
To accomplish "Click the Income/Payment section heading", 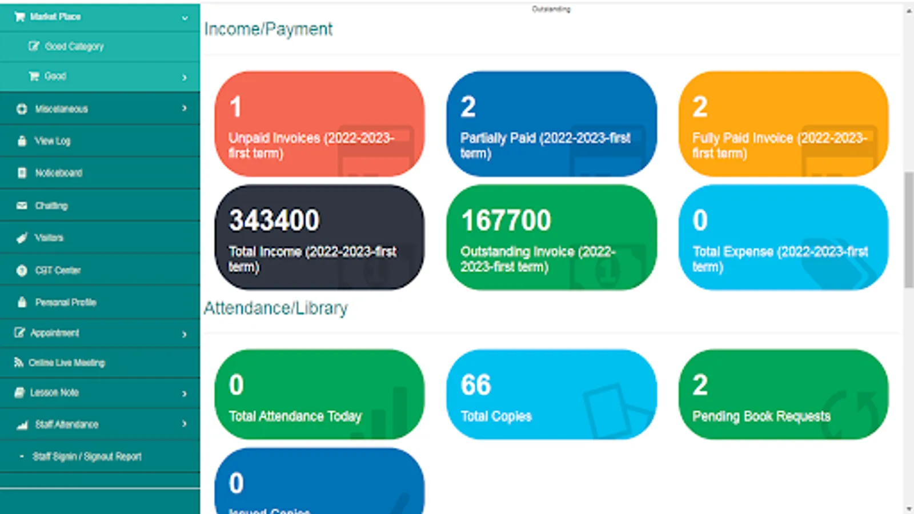I will (x=268, y=29).
